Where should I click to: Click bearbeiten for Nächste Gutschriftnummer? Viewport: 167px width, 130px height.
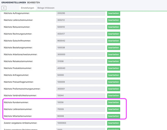pos(114,41)
